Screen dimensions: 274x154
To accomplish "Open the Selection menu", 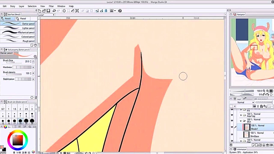I will (32, 6).
